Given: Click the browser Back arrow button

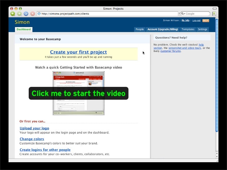Looking at the screenshot, I should tap(12, 14).
